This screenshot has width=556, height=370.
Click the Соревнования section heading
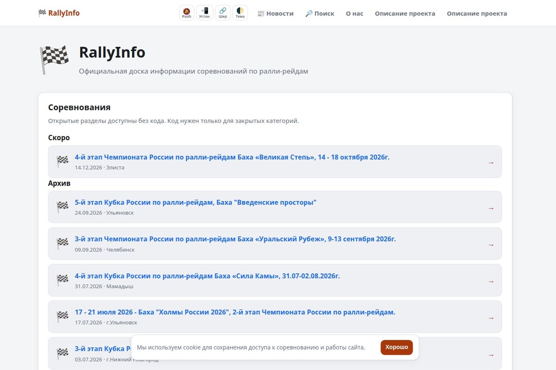coord(79,107)
